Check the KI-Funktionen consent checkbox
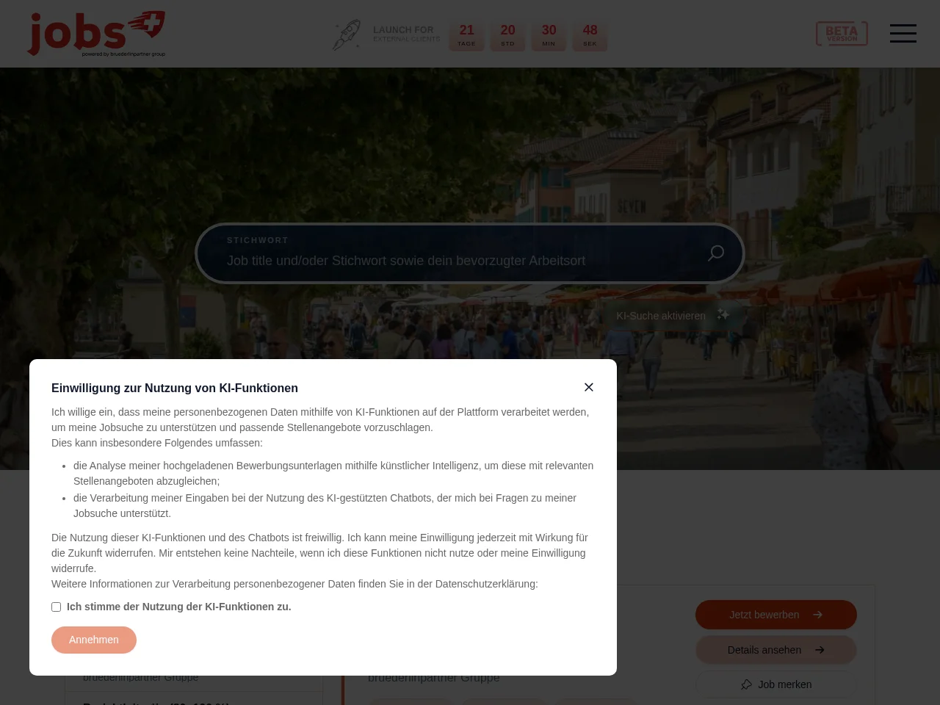The width and height of the screenshot is (940, 705). coord(56,607)
